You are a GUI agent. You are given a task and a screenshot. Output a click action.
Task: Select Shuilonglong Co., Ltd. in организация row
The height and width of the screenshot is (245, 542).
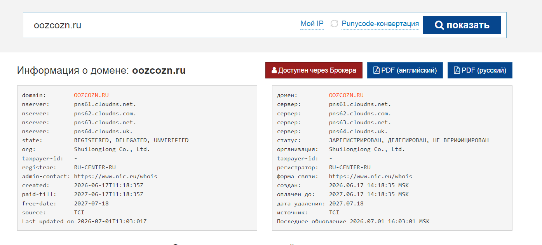(367, 149)
